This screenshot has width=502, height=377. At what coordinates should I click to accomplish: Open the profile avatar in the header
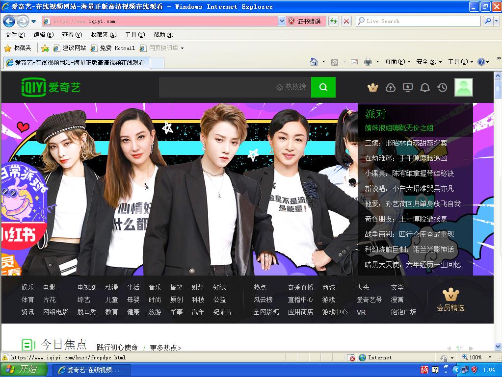pyautogui.click(x=463, y=87)
